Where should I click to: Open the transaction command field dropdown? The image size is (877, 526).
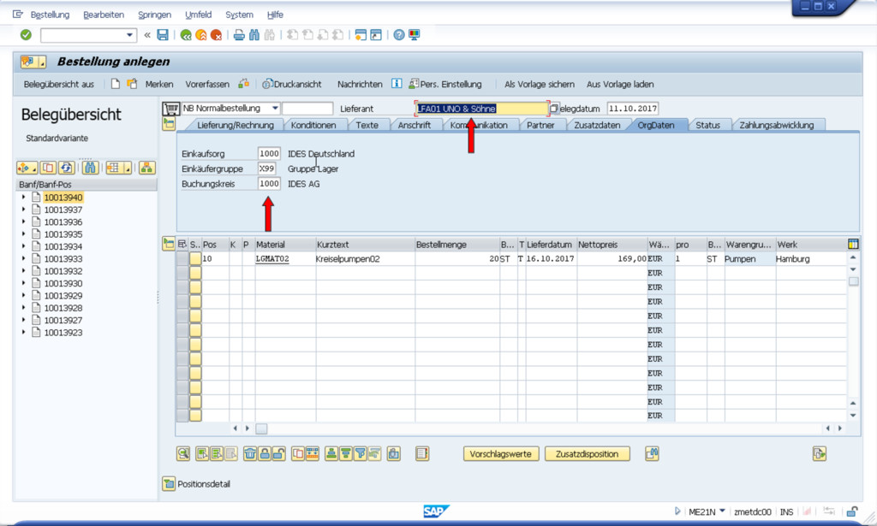pyautogui.click(x=130, y=35)
